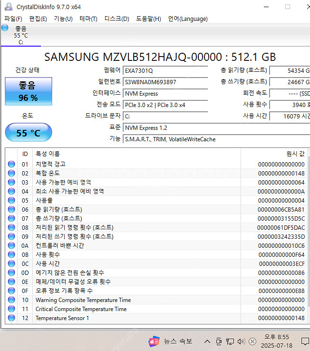Click status orb of row 07 총 쓰기량
This screenshot has height=351, width=310.
[11, 218]
